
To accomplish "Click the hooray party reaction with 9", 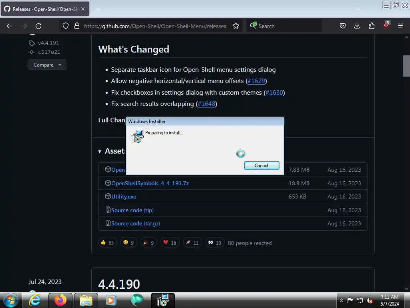I will pyautogui.click(x=149, y=243).
